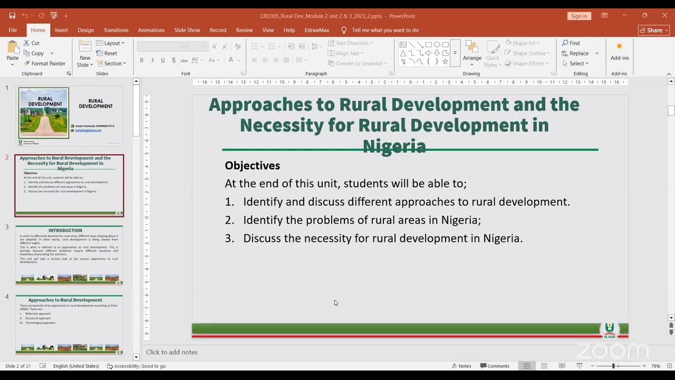Adjust the zoom slider handle
675x380 pixels.
click(x=613, y=366)
